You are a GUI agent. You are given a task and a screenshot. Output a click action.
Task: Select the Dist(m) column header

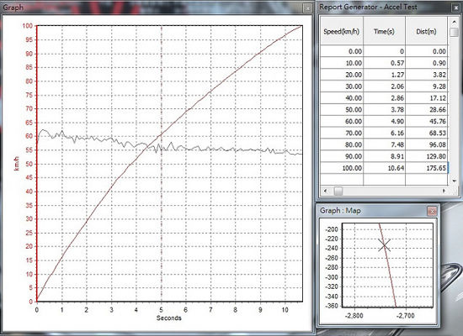(427, 31)
